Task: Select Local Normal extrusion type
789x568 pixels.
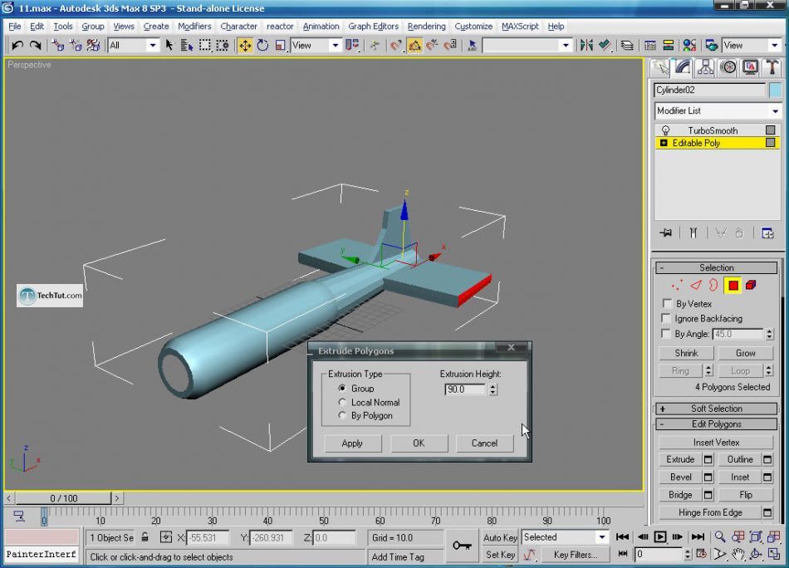Action: (342, 402)
